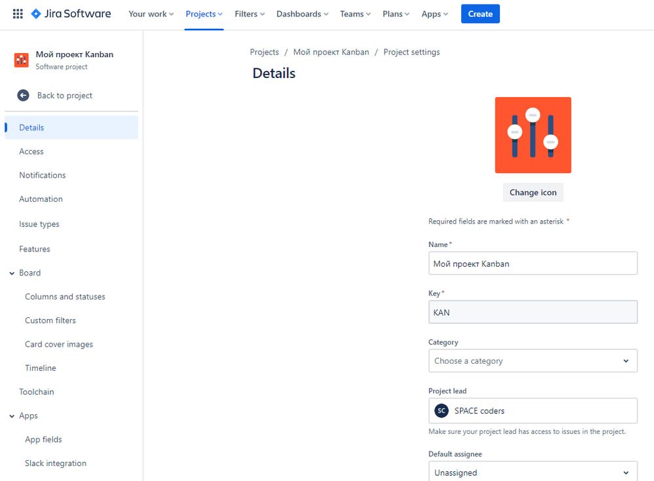Open Slack integration
The image size is (654, 481).
(56, 463)
